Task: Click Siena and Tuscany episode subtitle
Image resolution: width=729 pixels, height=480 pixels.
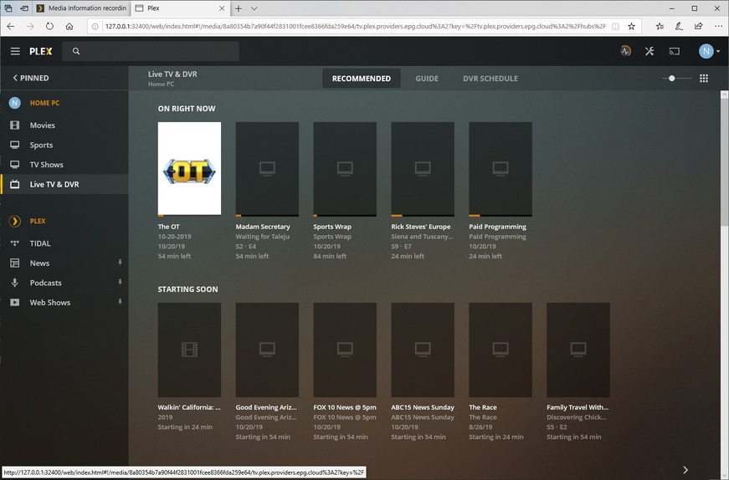Action: 422,237
